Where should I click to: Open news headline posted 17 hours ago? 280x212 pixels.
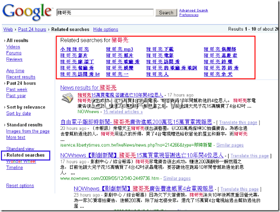point(120,95)
